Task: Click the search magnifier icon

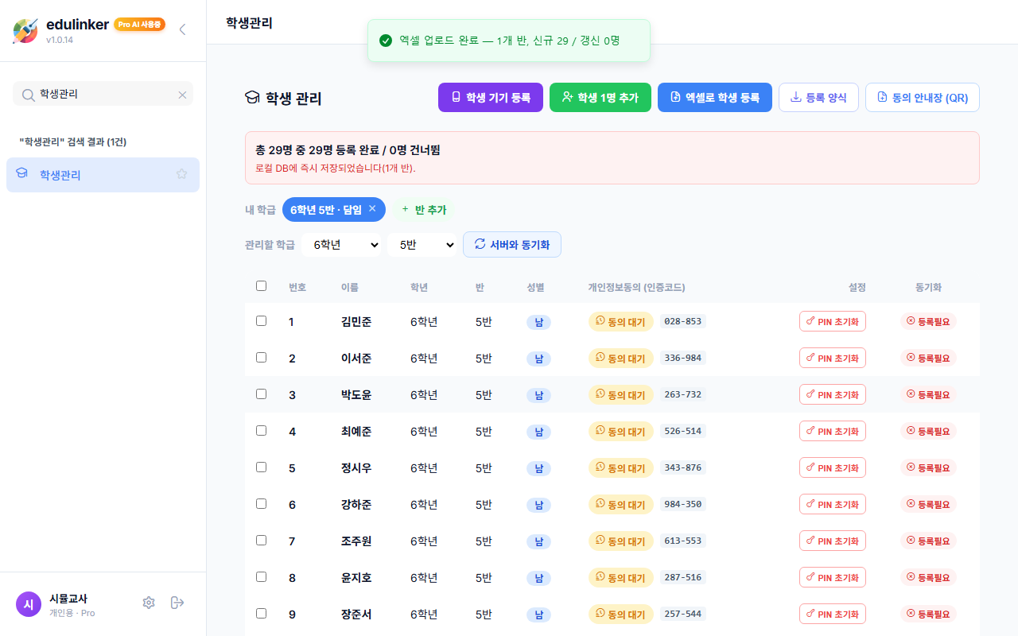Action: click(x=28, y=95)
